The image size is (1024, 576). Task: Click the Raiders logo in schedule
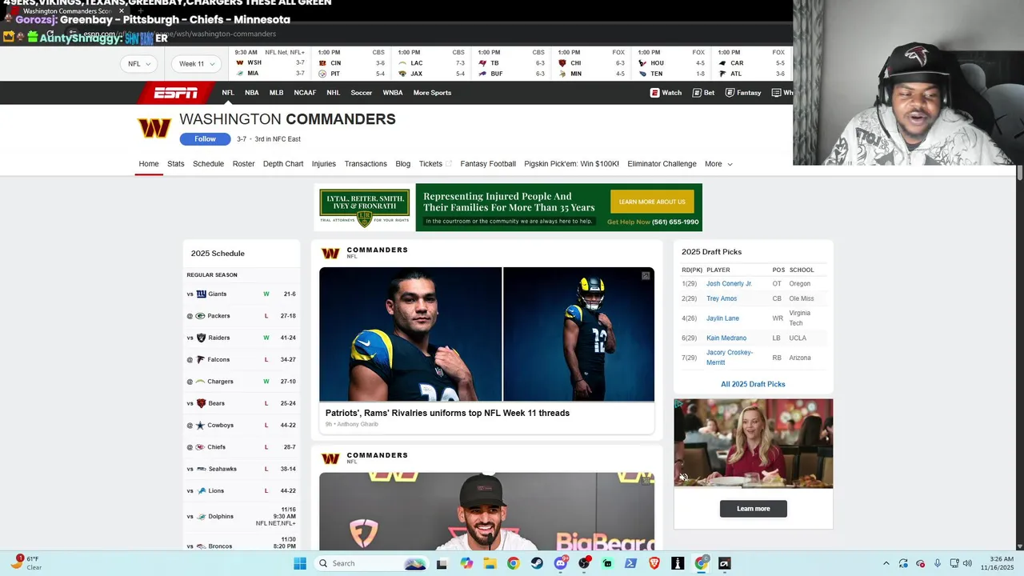click(201, 338)
